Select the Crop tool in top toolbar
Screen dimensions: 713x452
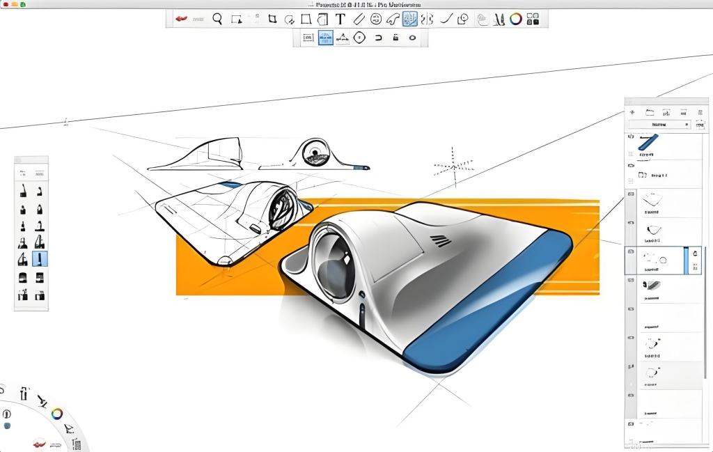click(x=272, y=19)
